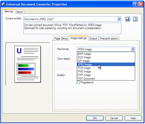Screen dimensions: 145x124
Task: Click the "Color depth:" label
Action: click(64, 59)
